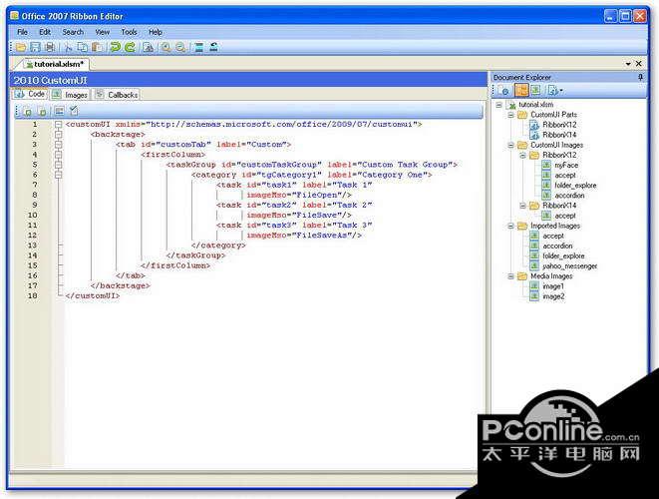Image resolution: width=659 pixels, height=499 pixels.
Task: Open the Search menu
Action: pos(73,32)
